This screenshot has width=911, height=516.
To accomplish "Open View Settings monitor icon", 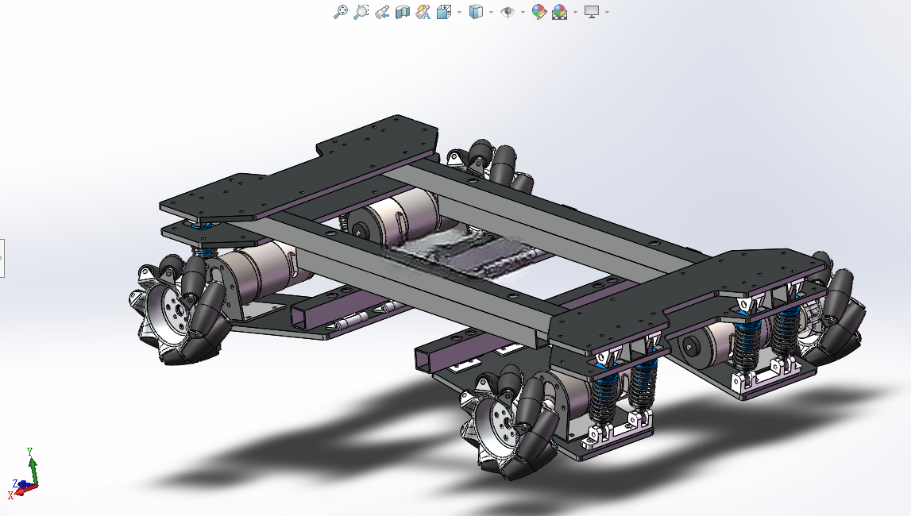I will pos(592,12).
